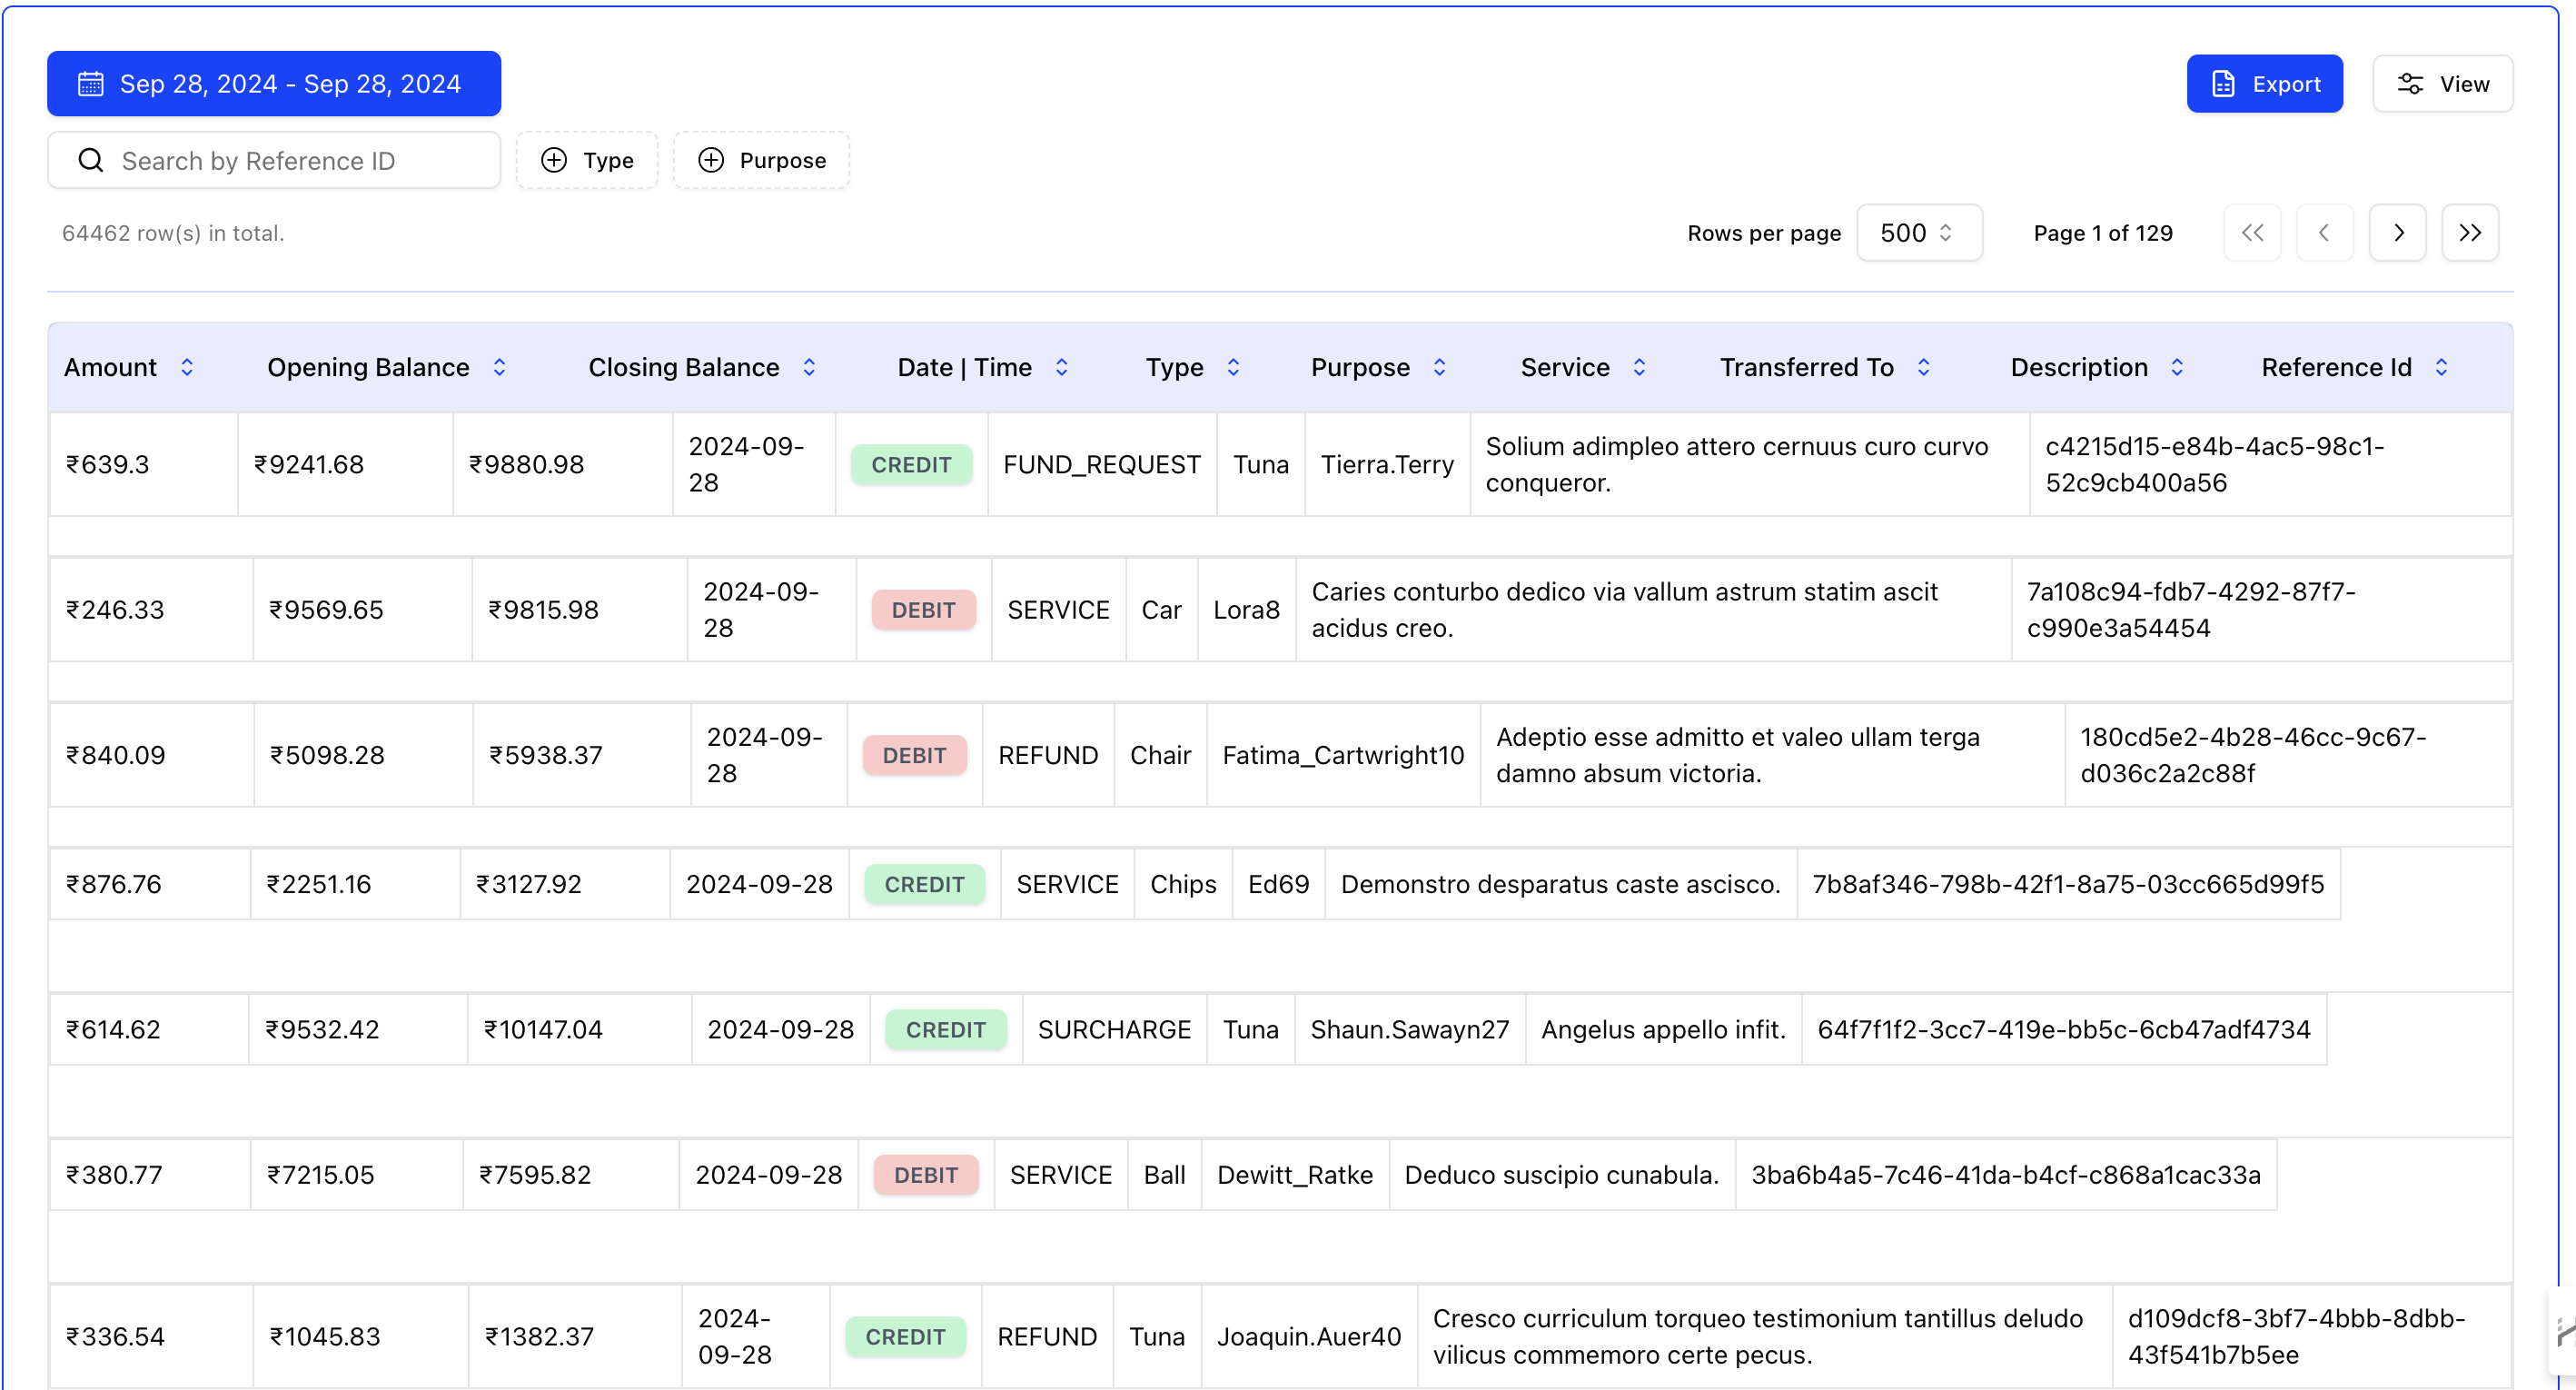Click the calendar icon in date button

[x=90, y=84]
